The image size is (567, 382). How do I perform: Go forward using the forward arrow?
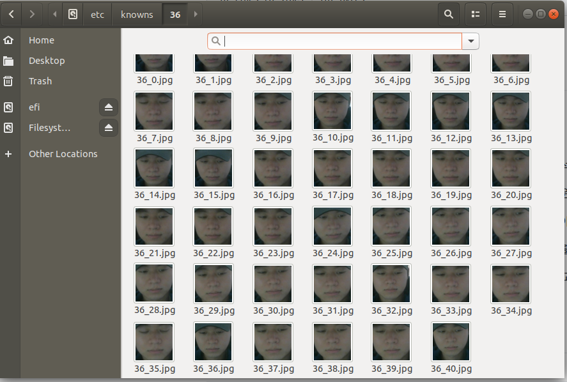(32, 15)
